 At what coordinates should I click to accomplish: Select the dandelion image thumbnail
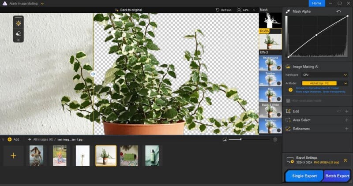[x=83, y=156]
